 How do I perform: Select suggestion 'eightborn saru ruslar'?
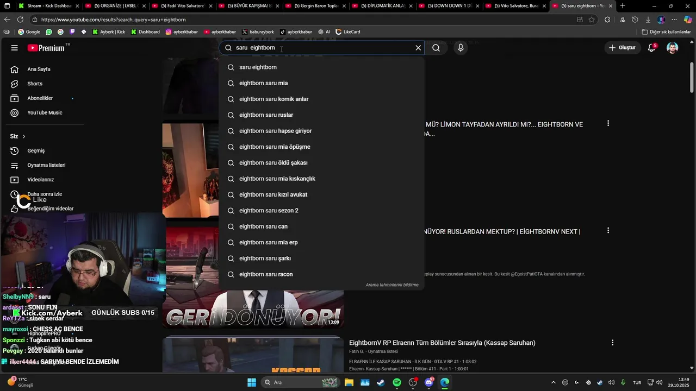(x=321, y=115)
